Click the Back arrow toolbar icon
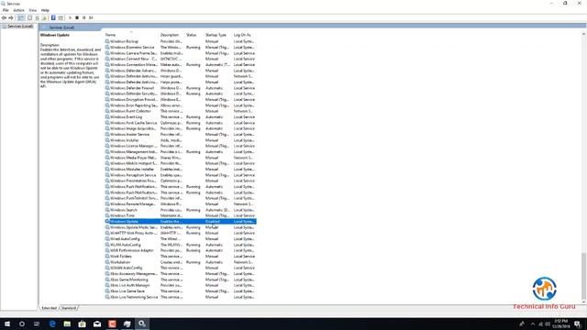This screenshot has height=330, width=587. [x=4, y=18]
